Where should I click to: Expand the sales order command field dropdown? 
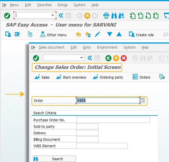[82, 58]
